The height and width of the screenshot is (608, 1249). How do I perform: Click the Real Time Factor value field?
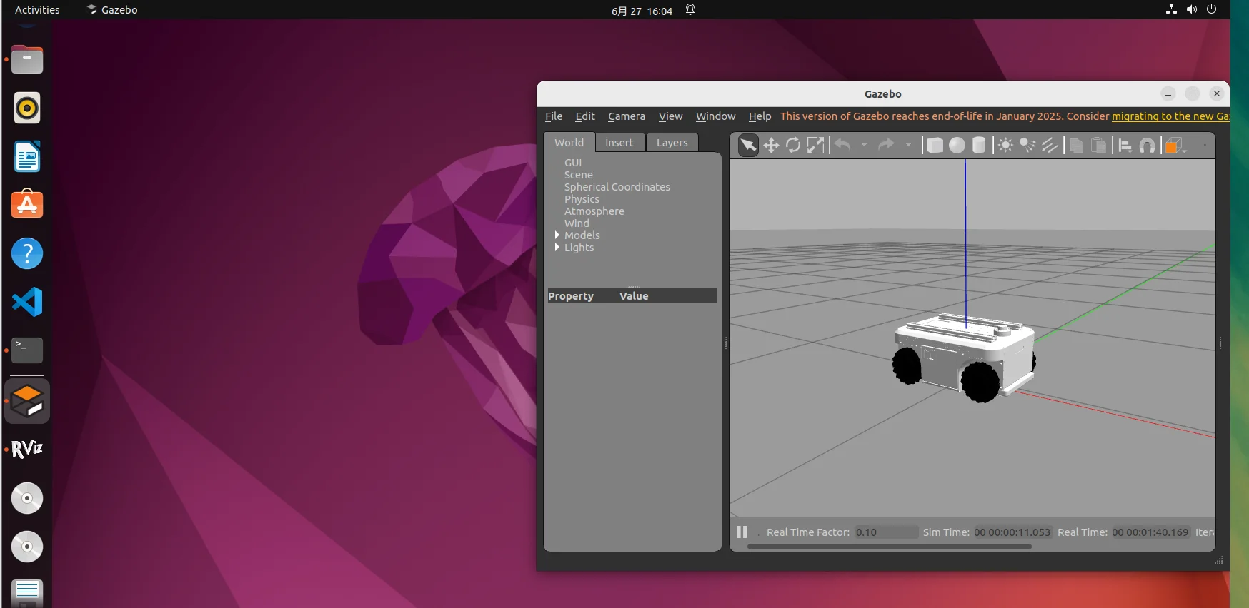886,532
